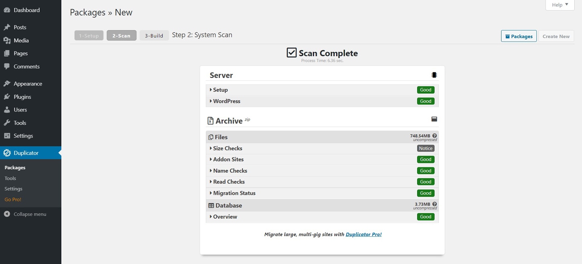Screen dimensions: 582x264
Task: Open Users in the admin menu
Action: point(31,110)
